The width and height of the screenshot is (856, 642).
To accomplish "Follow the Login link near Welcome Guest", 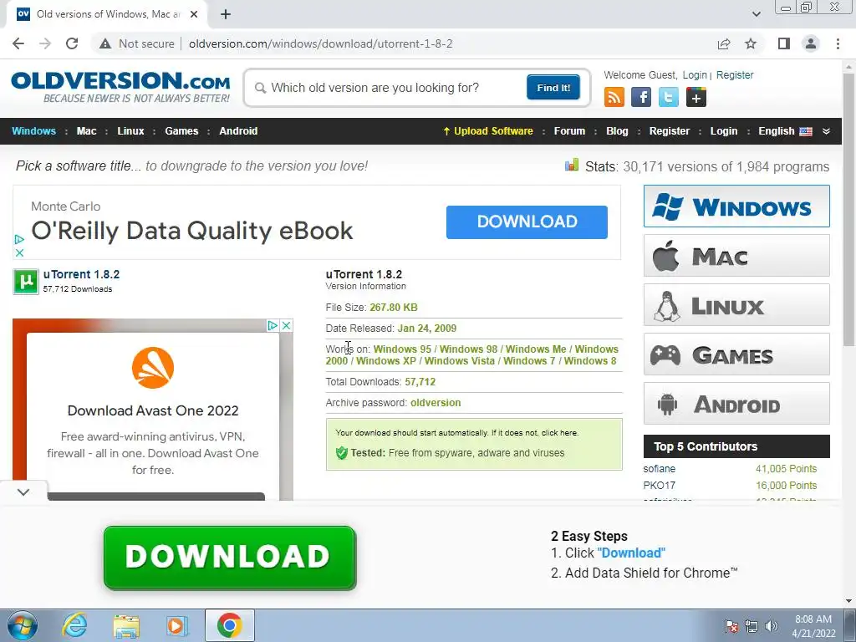I will point(695,75).
